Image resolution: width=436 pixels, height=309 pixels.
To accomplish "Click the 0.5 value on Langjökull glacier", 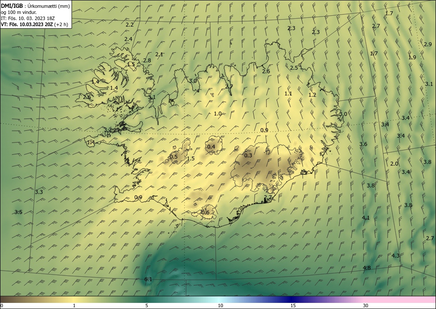I will (x=174, y=157).
